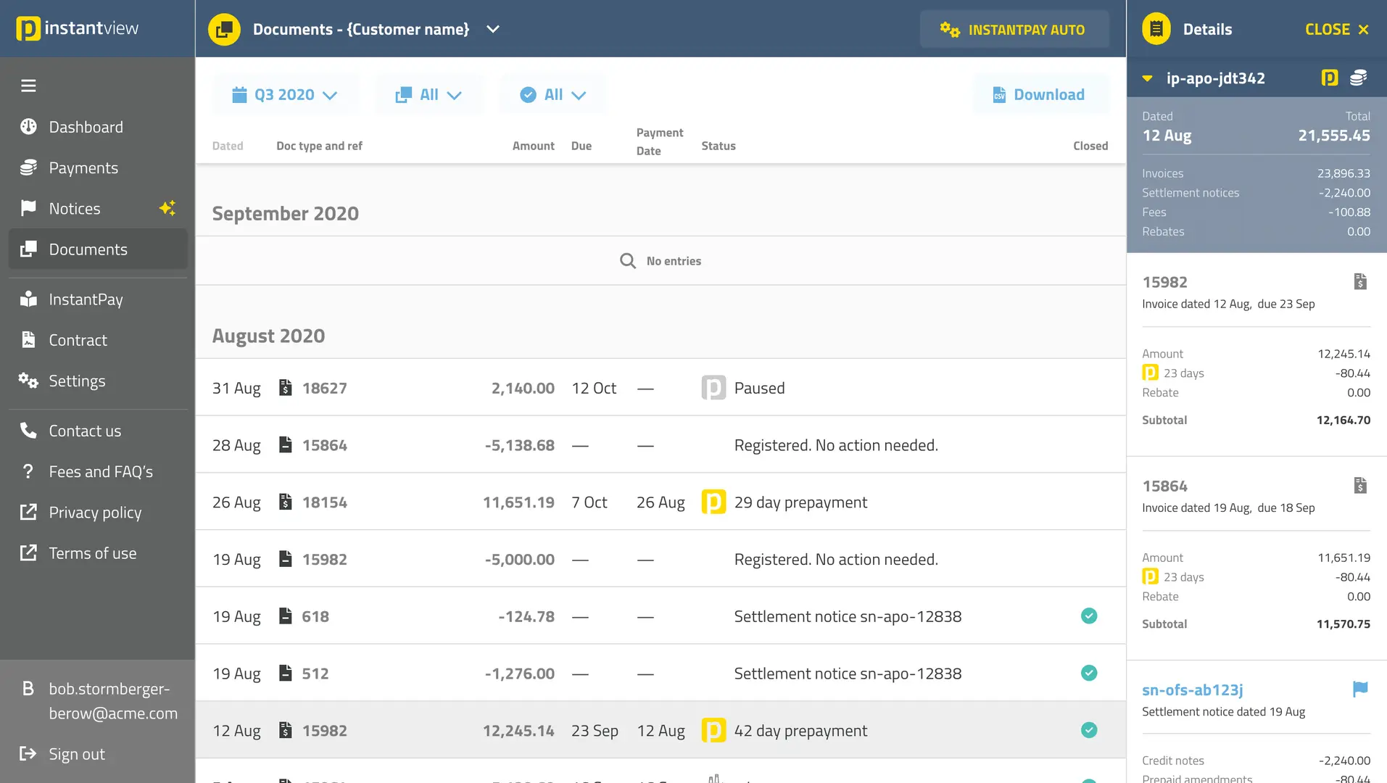
Task: Click the hamburger menu icon in sidebar
Action: (28, 86)
